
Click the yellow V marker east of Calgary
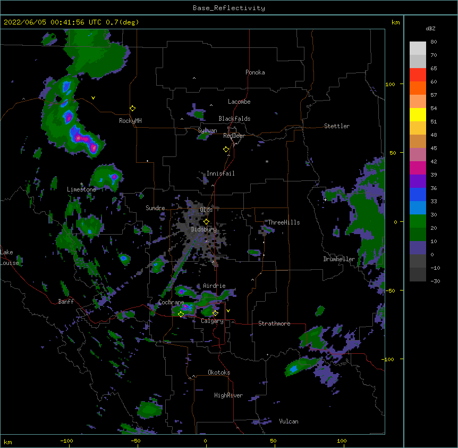pos(228,311)
